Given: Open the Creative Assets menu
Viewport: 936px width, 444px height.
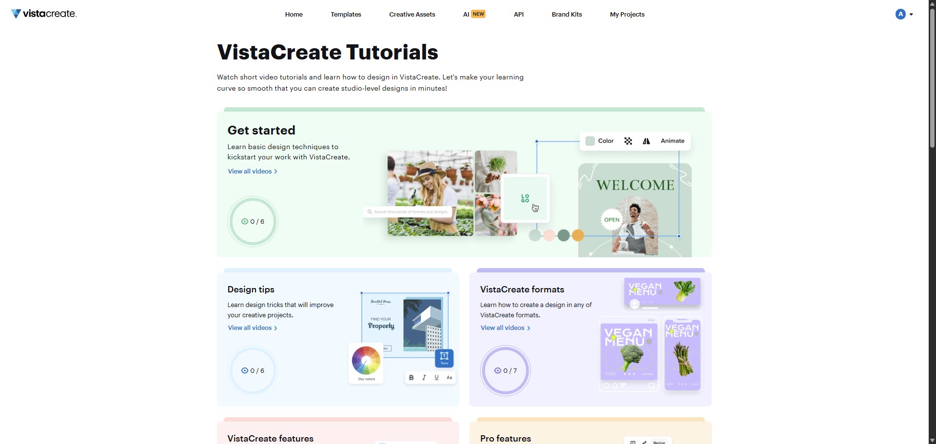Looking at the screenshot, I should 412,14.
